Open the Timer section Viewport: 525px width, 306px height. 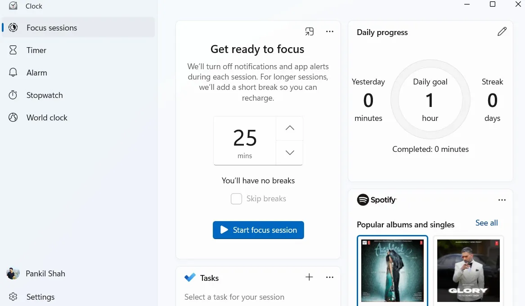36,50
